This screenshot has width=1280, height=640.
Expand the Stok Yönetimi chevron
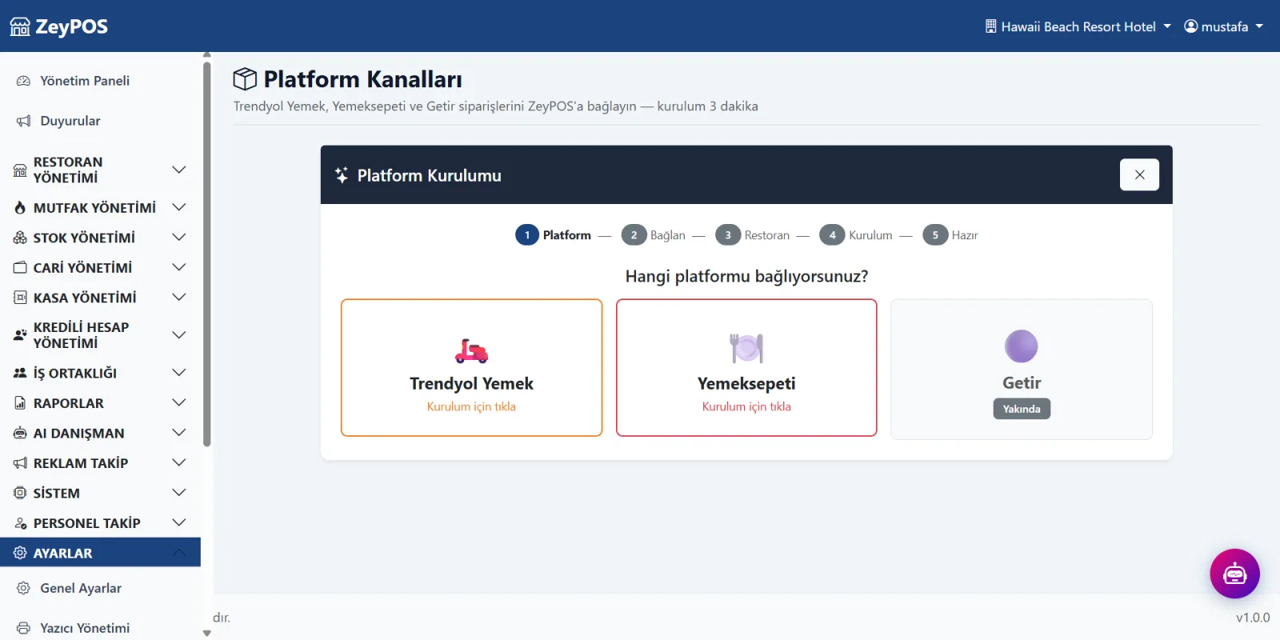(x=179, y=238)
